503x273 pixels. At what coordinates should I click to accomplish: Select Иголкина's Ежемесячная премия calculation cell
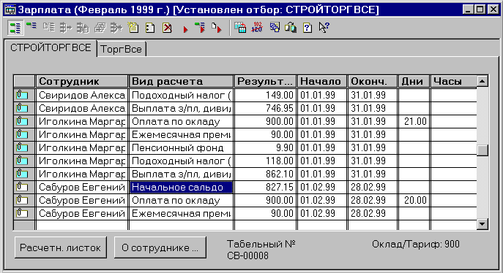coord(181,134)
